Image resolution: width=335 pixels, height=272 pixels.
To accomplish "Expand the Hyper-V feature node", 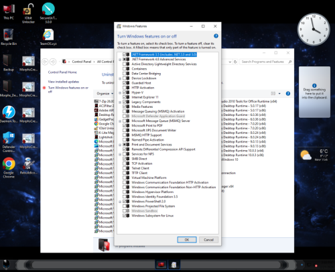I will point(120,92).
